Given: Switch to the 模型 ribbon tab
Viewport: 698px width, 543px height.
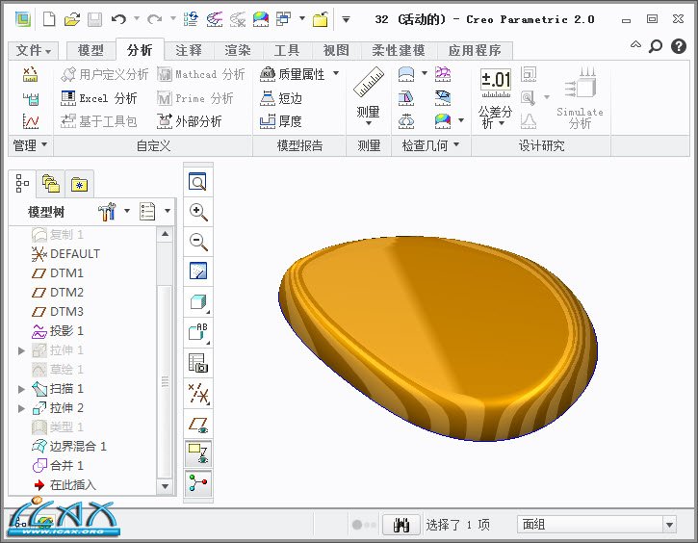Looking at the screenshot, I should tap(90, 51).
